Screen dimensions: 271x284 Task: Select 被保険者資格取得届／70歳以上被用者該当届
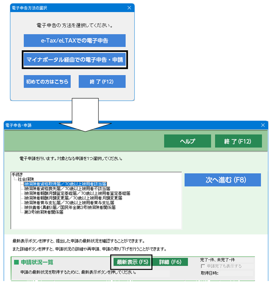tap(65, 184)
